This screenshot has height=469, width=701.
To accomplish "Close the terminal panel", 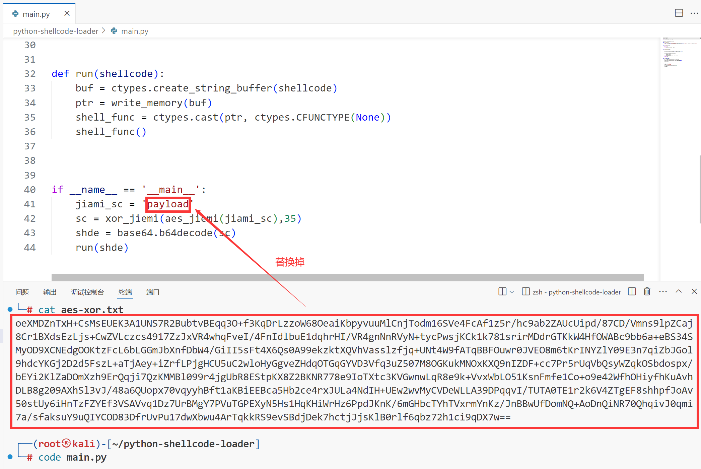I will (x=694, y=291).
